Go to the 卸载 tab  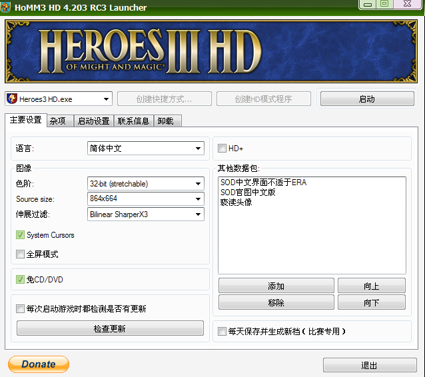click(x=167, y=121)
